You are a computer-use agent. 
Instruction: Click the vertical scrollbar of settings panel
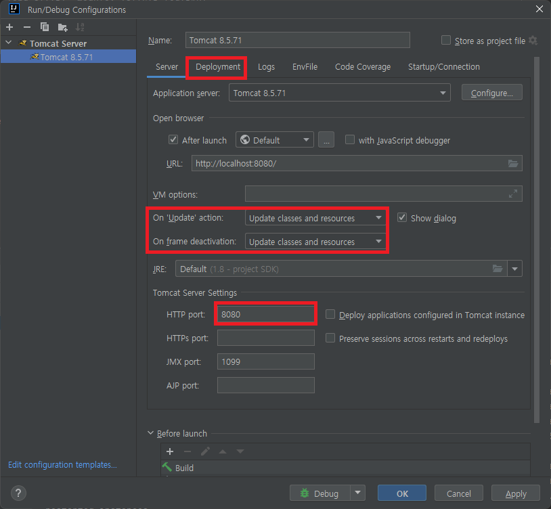coord(537,240)
